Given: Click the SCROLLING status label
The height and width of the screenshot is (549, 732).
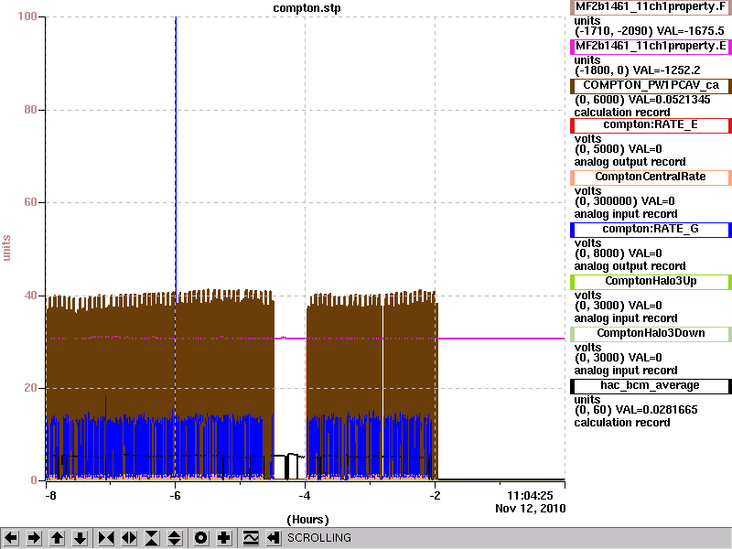Looking at the screenshot, I should pos(318,538).
